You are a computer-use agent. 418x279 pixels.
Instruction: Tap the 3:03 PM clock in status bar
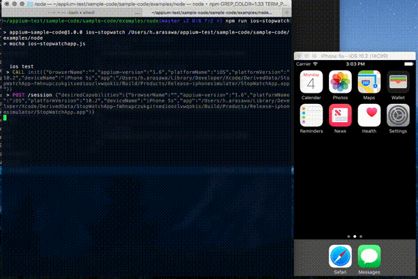(x=355, y=64)
